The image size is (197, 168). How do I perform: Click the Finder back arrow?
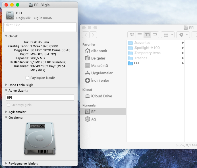tap(86, 35)
